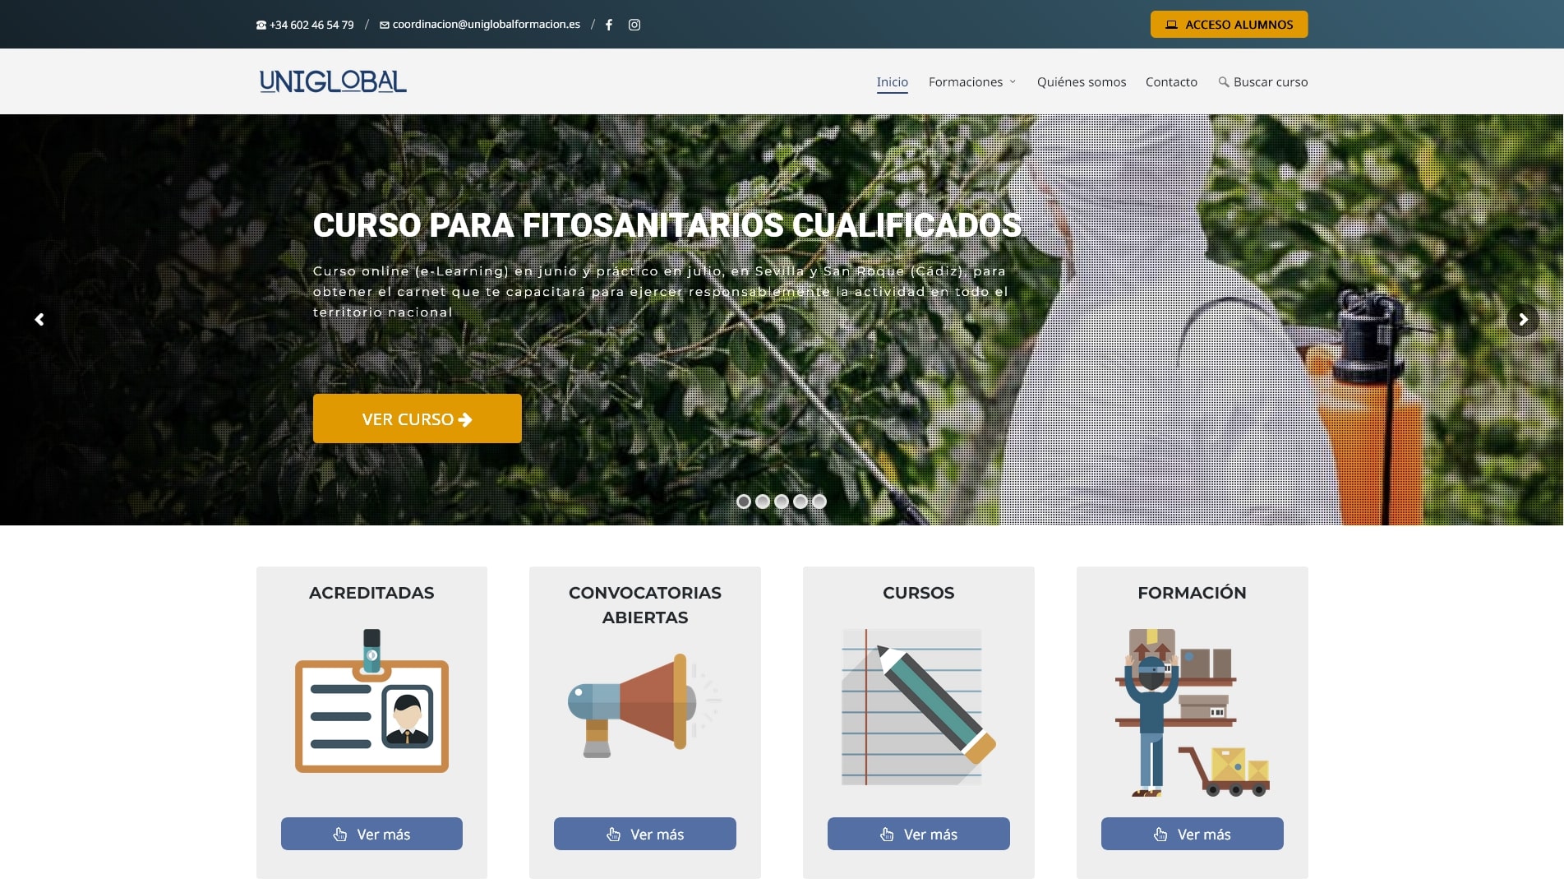Open the Instagram icon link
The image size is (1564, 888).
point(634,25)
